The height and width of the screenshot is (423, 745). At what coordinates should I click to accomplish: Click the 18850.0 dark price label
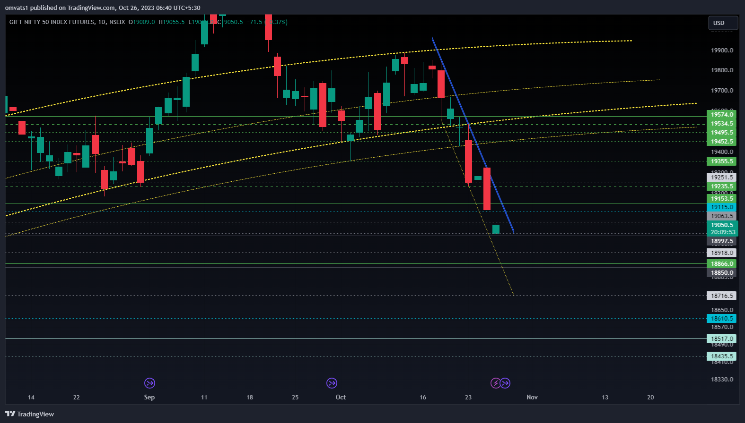pos(722,273)
